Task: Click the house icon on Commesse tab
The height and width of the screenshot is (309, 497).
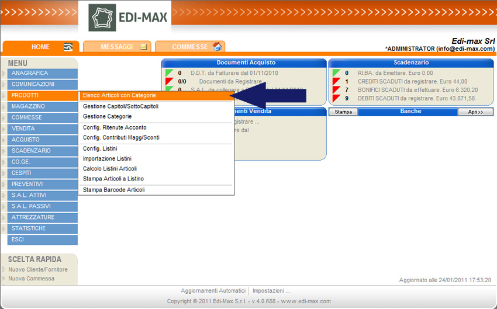Action: click(217, 47)
